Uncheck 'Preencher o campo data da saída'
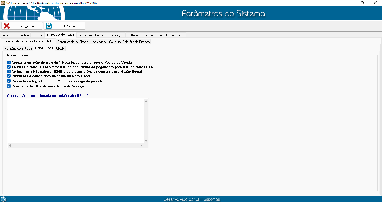Screen dimensions: 382x202 tap(9, 76)
